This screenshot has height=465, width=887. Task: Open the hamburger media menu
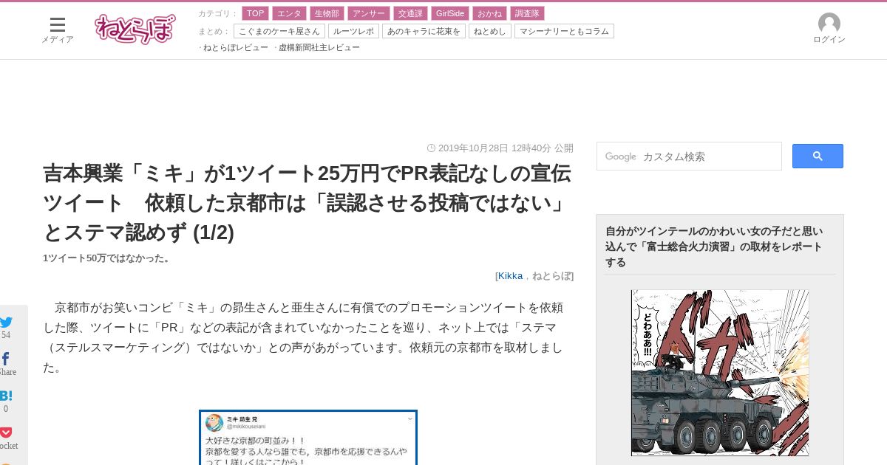58,24
